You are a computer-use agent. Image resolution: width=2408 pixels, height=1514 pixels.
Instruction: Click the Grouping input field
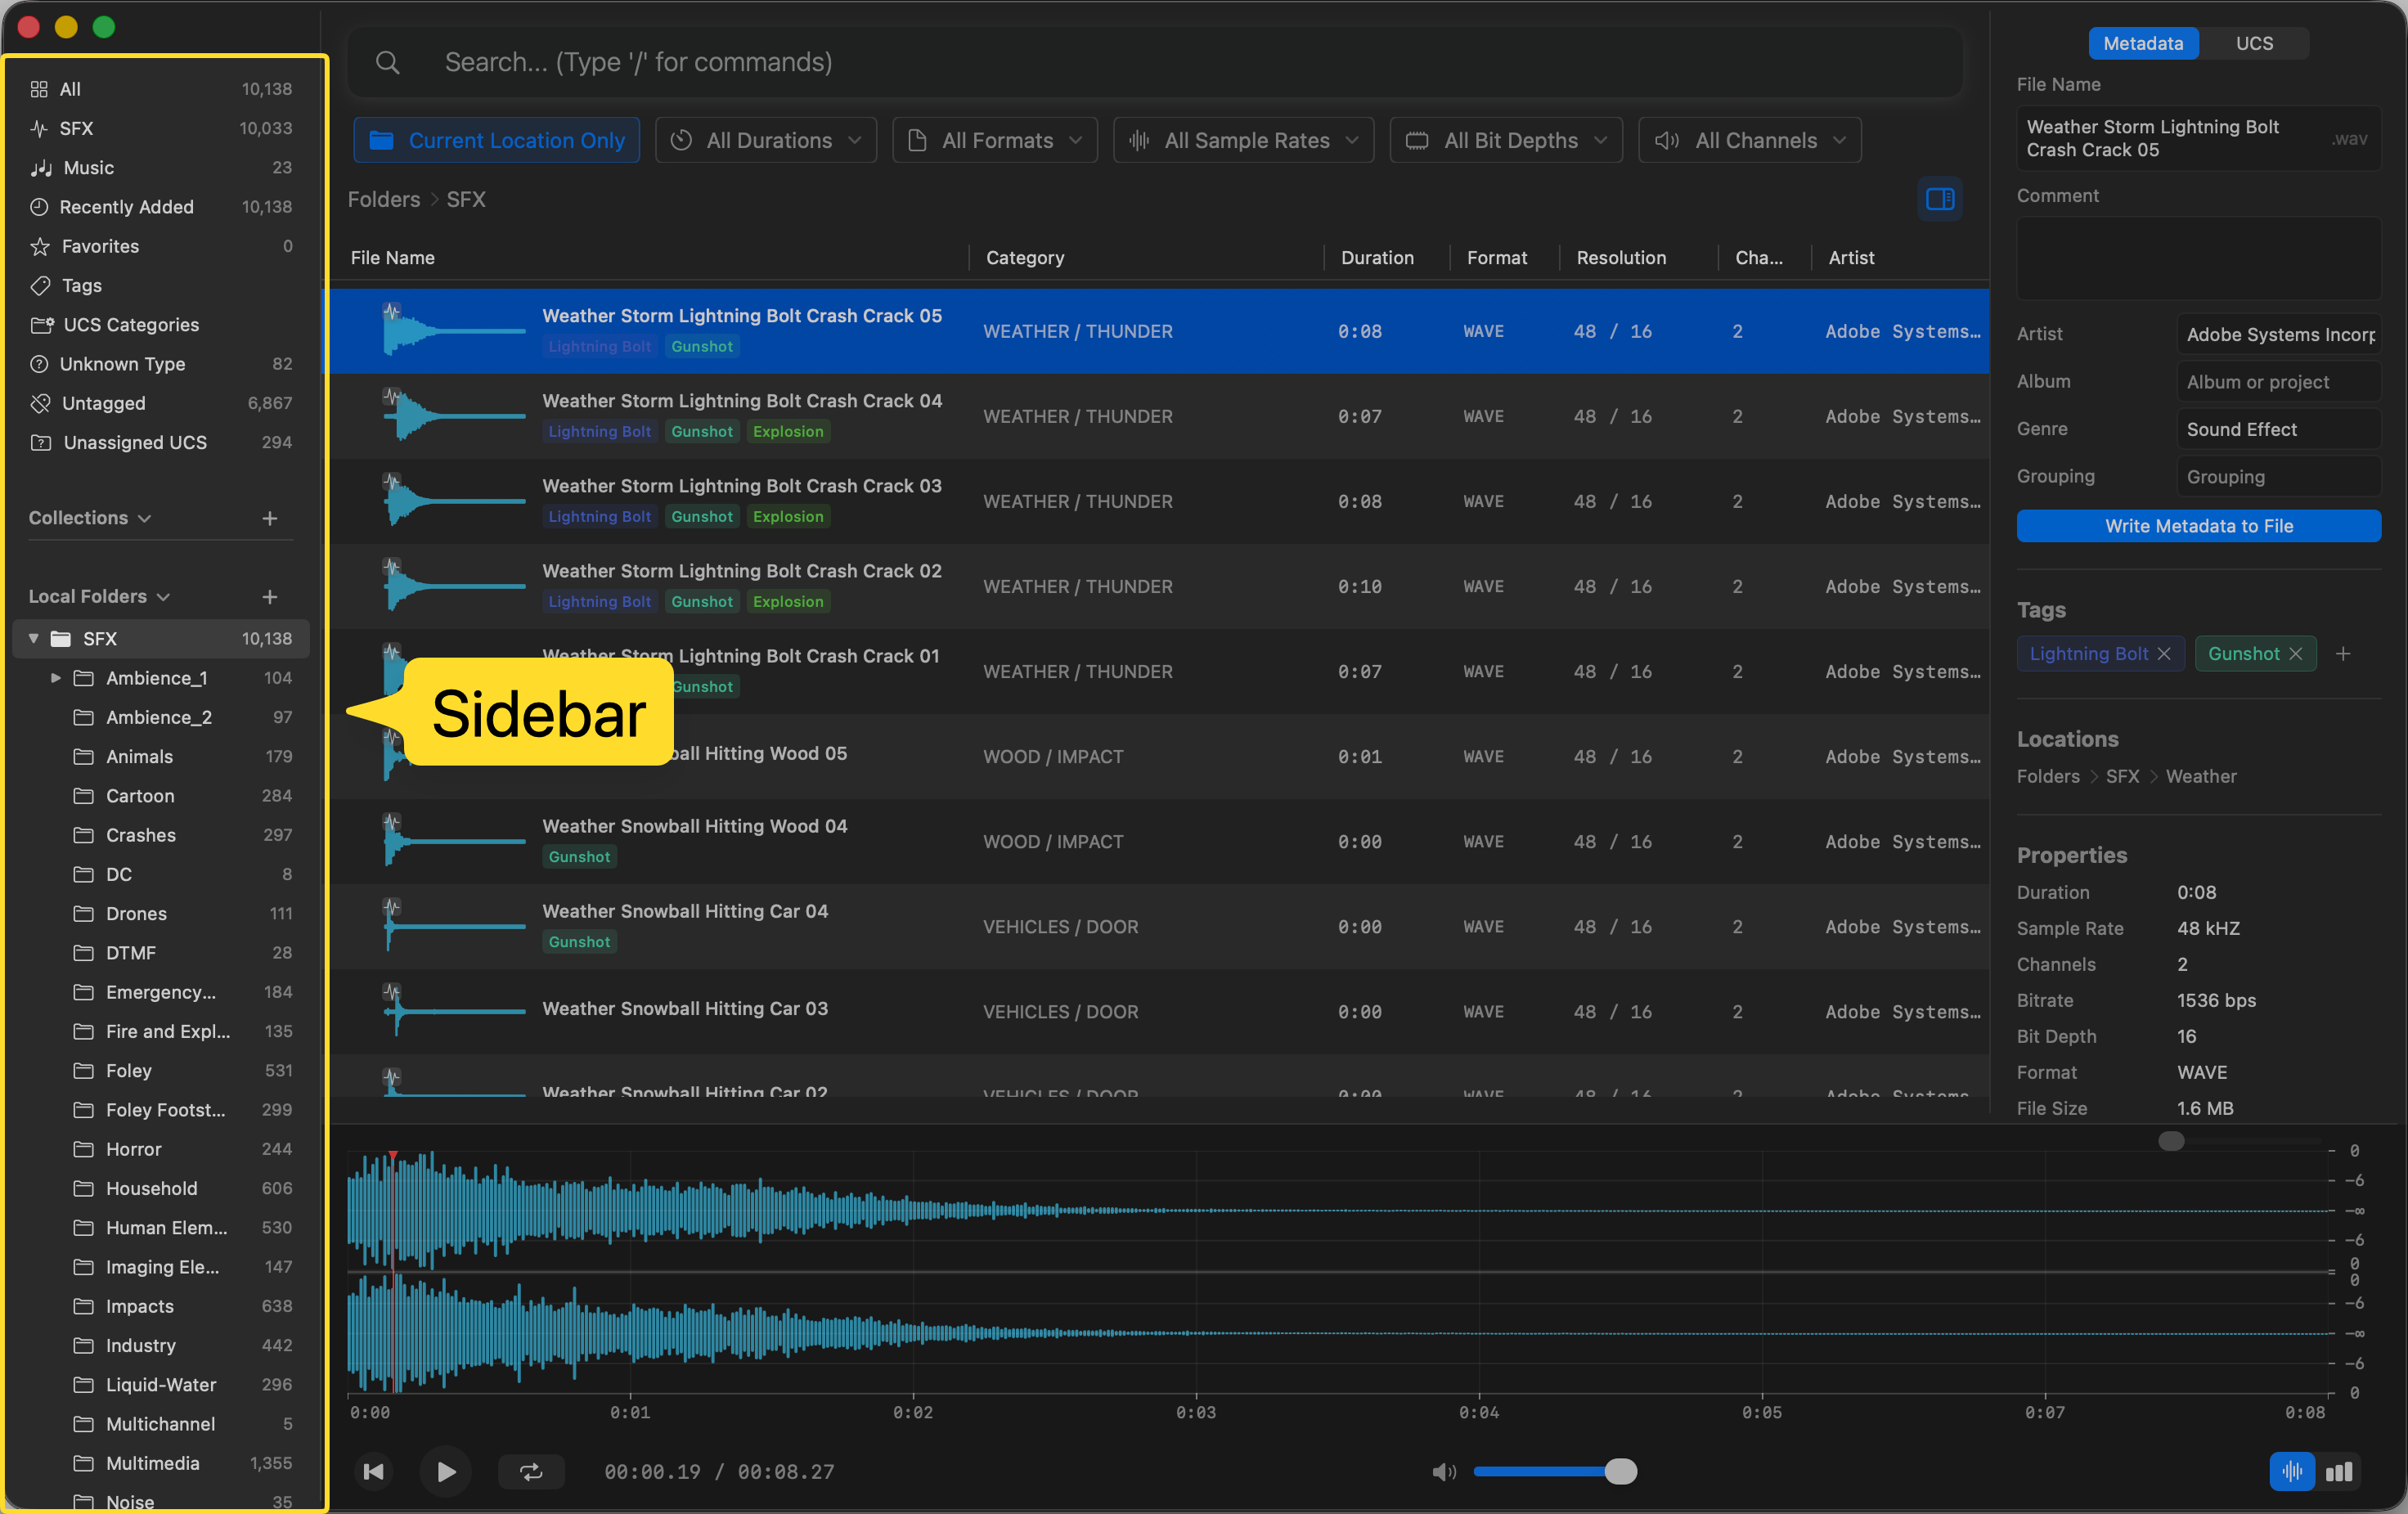click(2278, 477)
